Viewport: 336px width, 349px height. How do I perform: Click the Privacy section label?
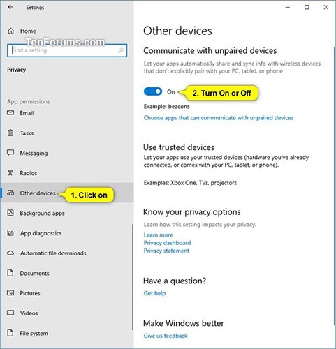click(x=16, y=70)
